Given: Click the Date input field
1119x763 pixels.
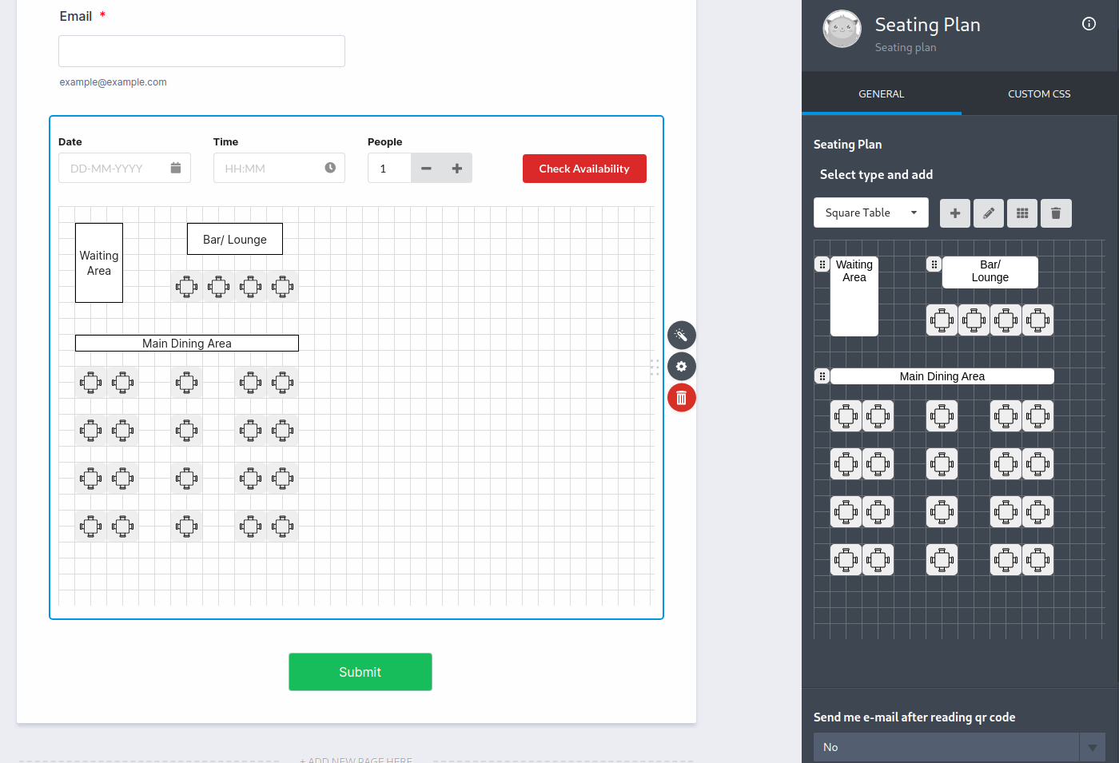Looking at the screenshot, I should (x=125, y=168).
